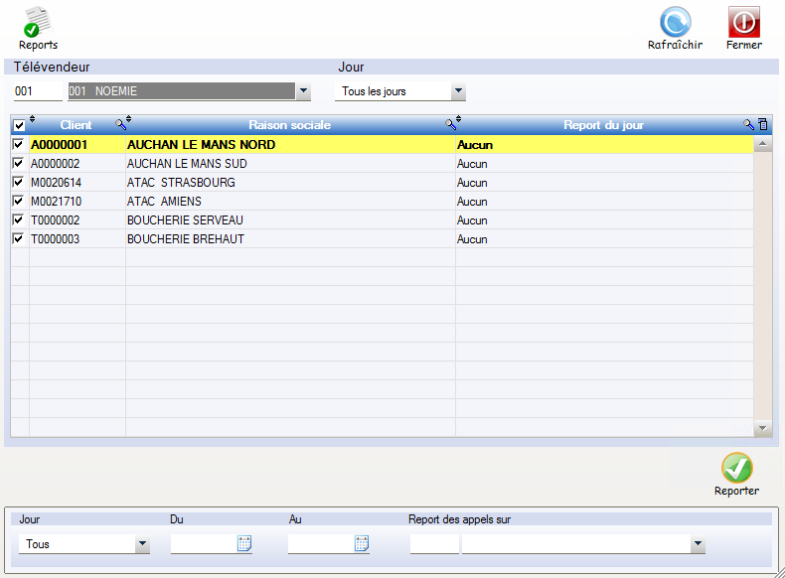Open the Au date calendar picker
785x578 pixels.
[362, 543]
